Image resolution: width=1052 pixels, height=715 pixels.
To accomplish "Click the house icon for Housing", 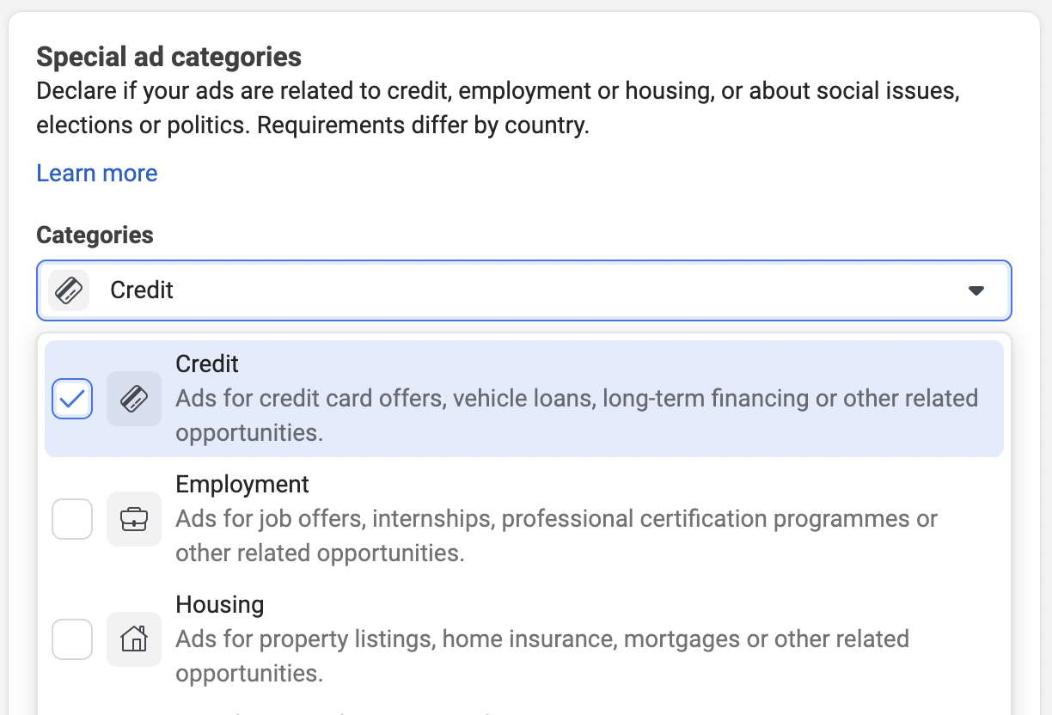I will [x=134, y=639].
